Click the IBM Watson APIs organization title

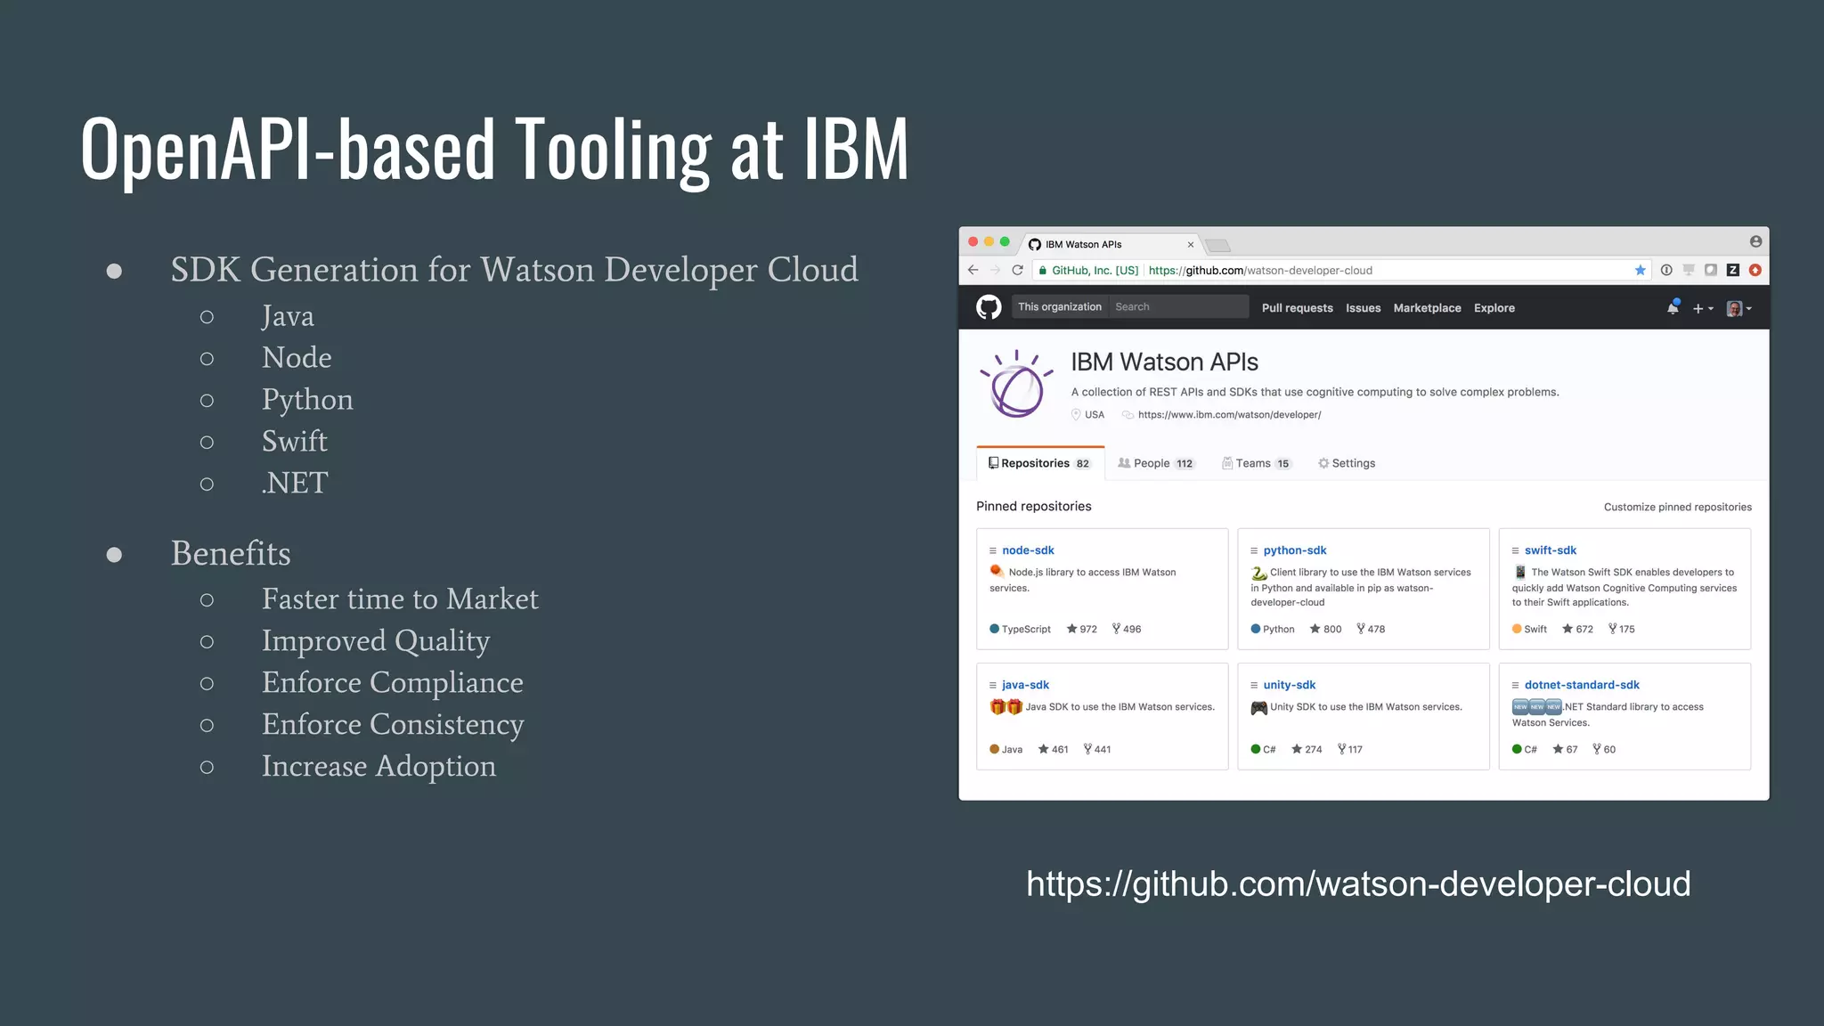point(1164,362)
